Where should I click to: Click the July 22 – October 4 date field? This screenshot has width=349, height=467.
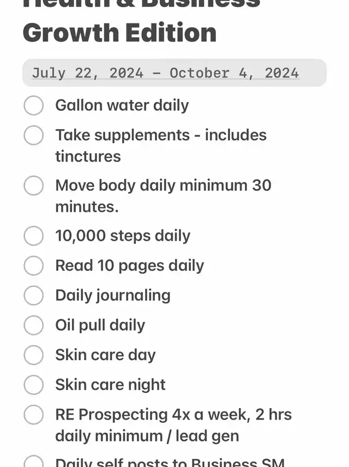click(x=165, y=73)
